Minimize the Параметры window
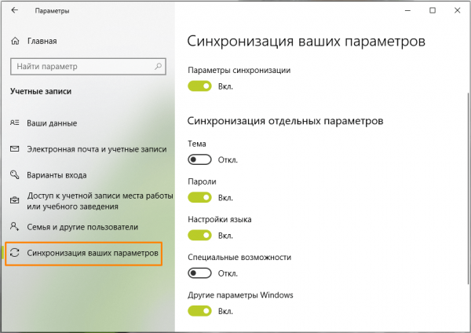Image resolution: width=471 pixels, height=333 pixels. pos(407,10)
